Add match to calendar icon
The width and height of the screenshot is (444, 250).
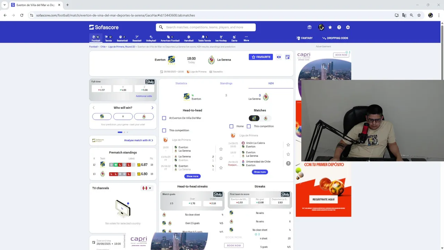(x=288, y=57)
